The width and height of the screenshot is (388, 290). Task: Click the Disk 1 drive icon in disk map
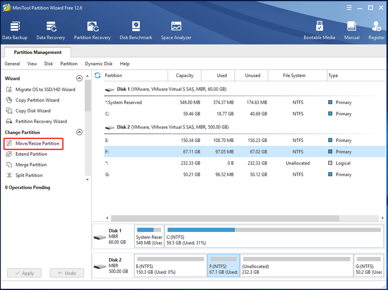pyautogui.click(x=100, y=238)
